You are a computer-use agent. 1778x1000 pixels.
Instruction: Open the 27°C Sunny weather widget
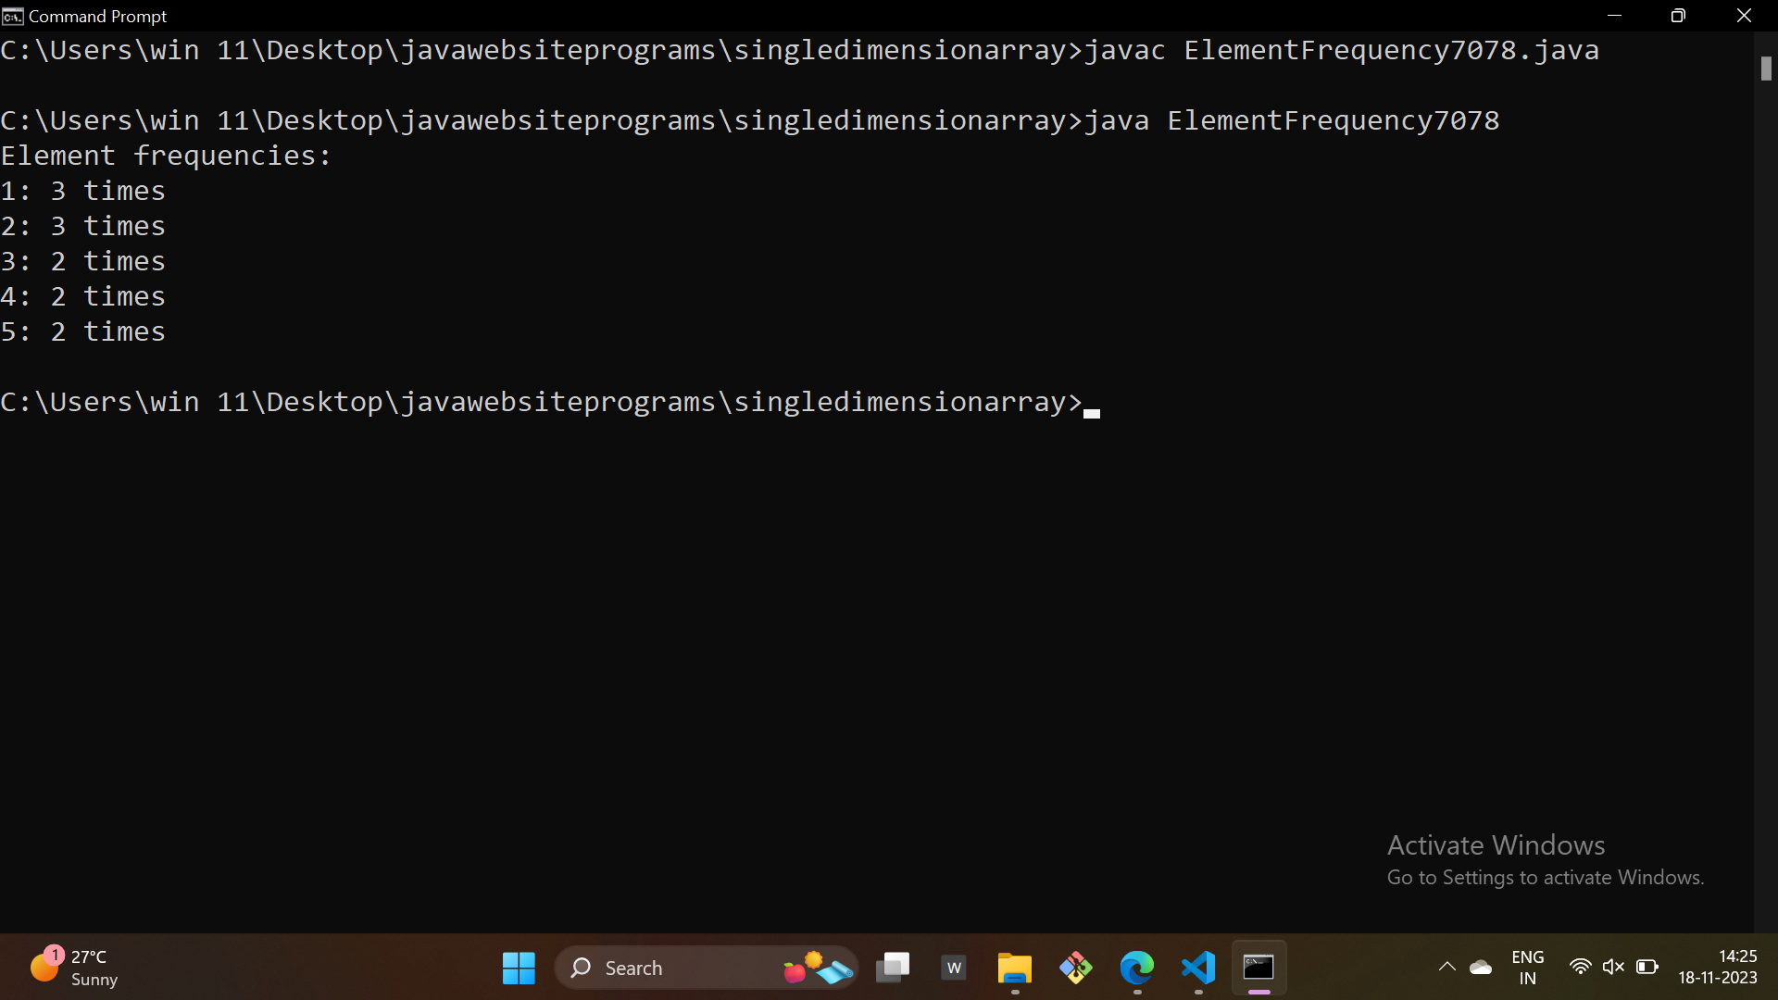(x=74, y=968)
